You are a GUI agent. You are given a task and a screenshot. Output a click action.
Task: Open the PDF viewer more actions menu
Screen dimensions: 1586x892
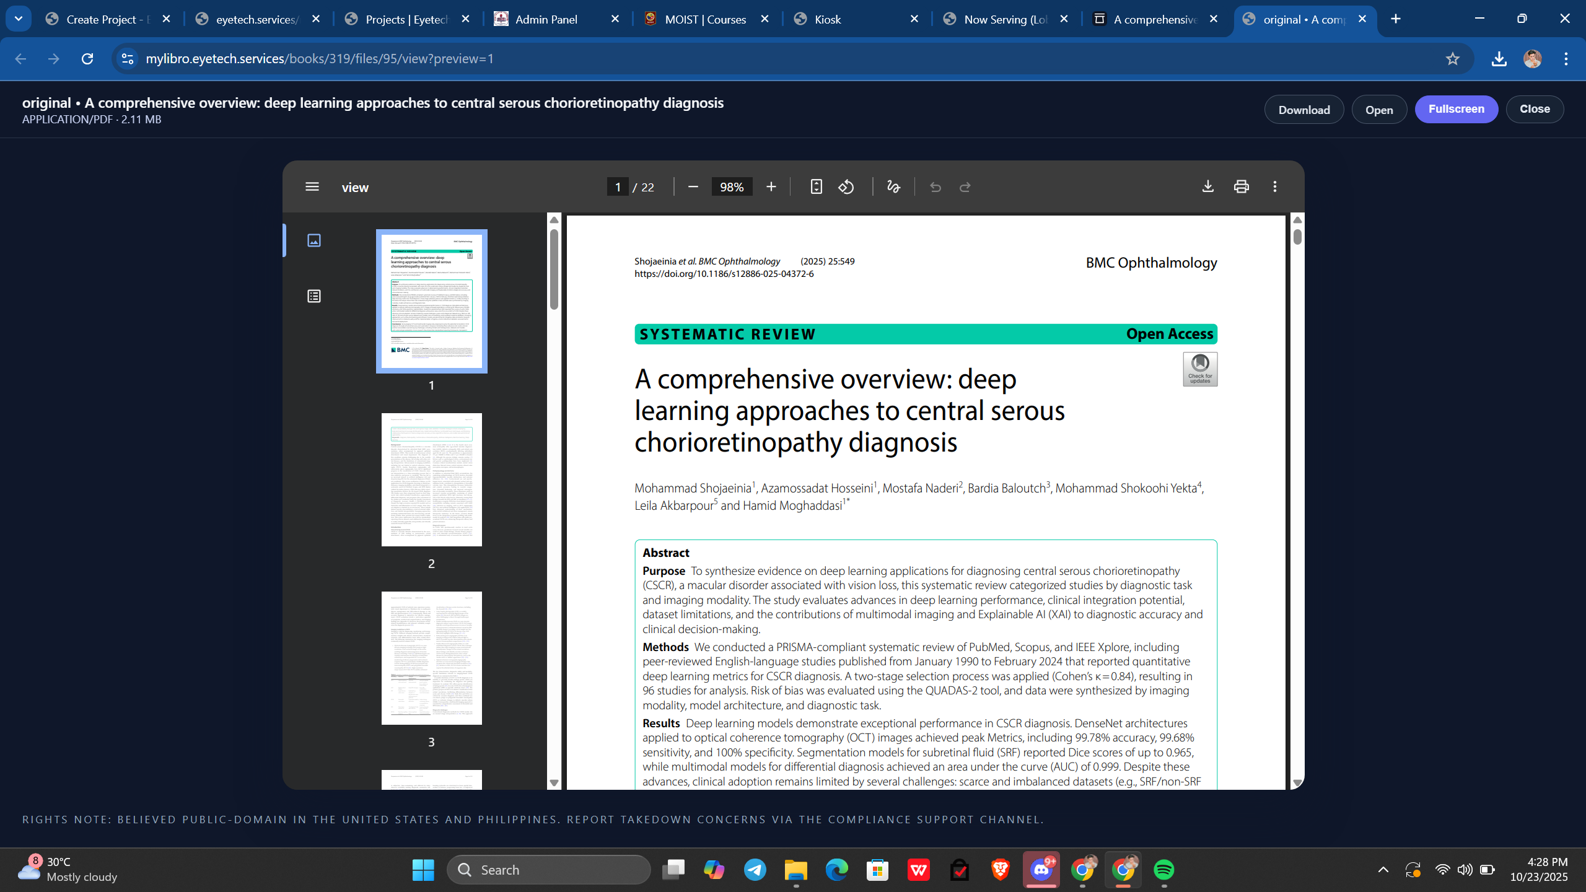(x=1274, y=186)
